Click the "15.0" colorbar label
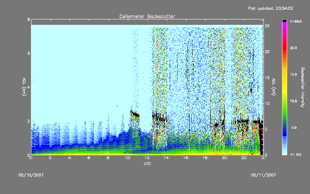Image resolution: width=310 pixels, height=194 pixels. (293, 74)
